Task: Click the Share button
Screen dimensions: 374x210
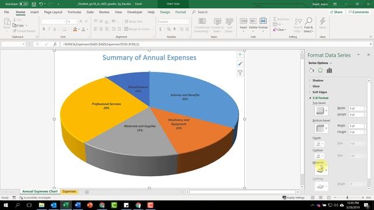Action: point(336,12)
